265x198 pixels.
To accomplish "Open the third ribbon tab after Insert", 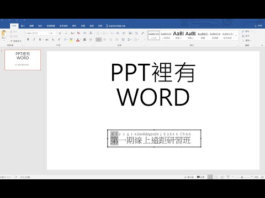I will 31,26.
